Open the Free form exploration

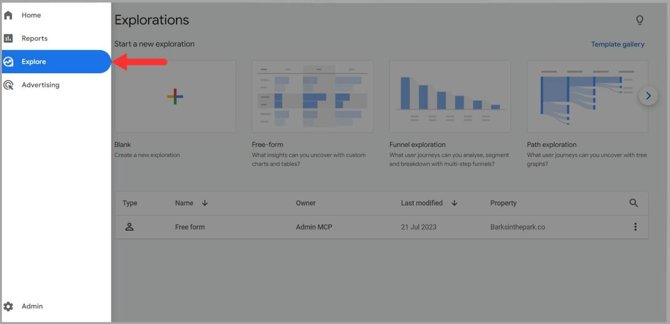click(x=190, y=227)
